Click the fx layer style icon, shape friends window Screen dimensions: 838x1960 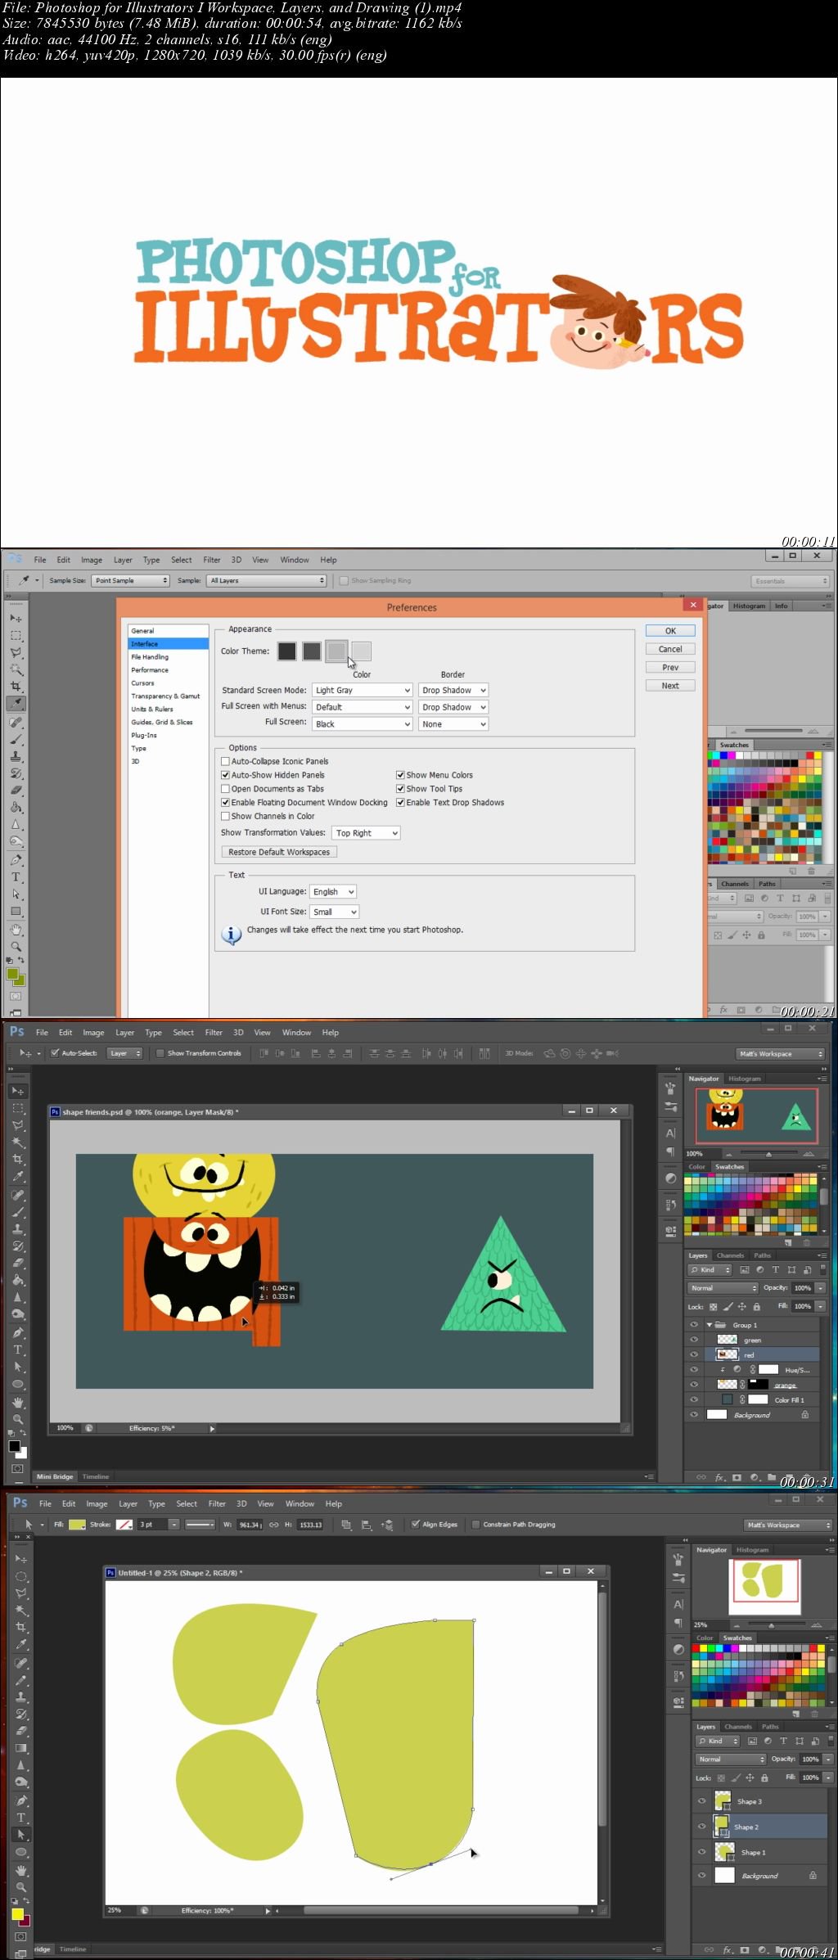pos(719,1477)
